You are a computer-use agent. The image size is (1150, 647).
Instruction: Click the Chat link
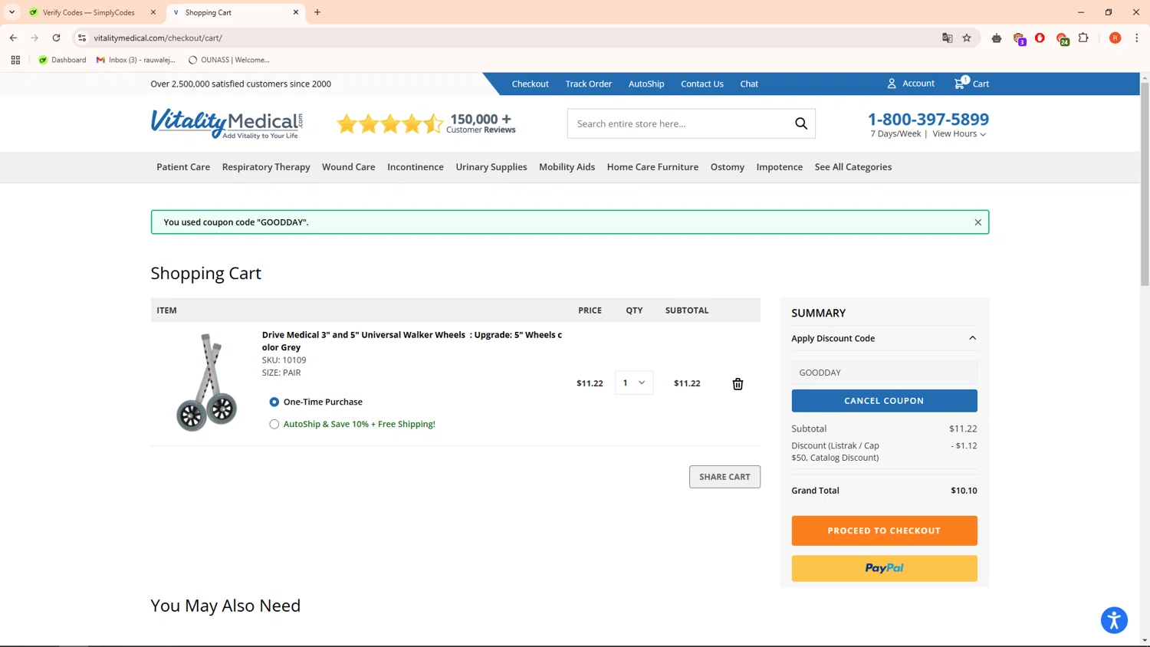pyautogui.click(x=749, y=84)
